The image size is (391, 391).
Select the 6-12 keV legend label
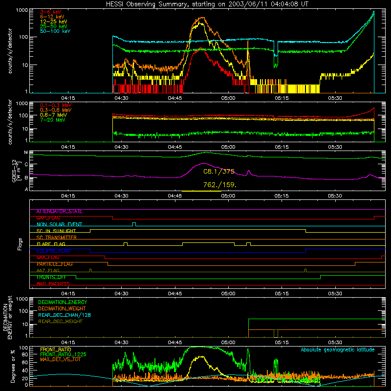click(52, 17)
